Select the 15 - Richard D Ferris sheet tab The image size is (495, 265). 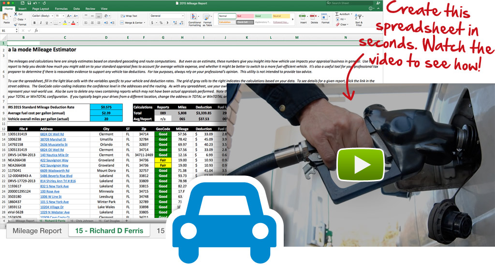(109, 231)
